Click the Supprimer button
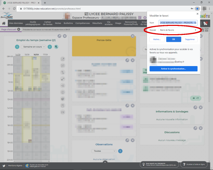The height and width of the screenshot is (170, 213). point(190,39)
